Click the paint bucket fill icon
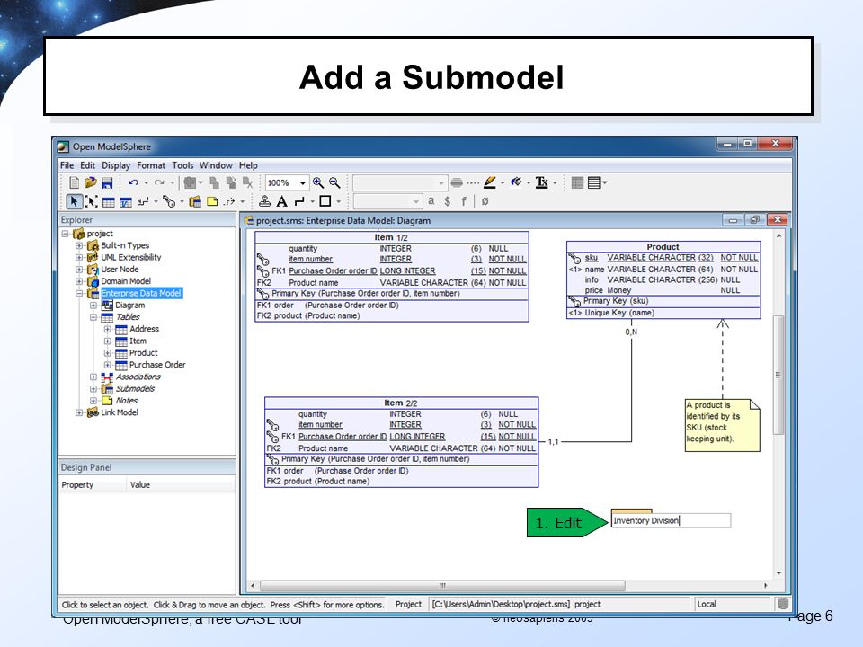 click(x=516, y=182)
